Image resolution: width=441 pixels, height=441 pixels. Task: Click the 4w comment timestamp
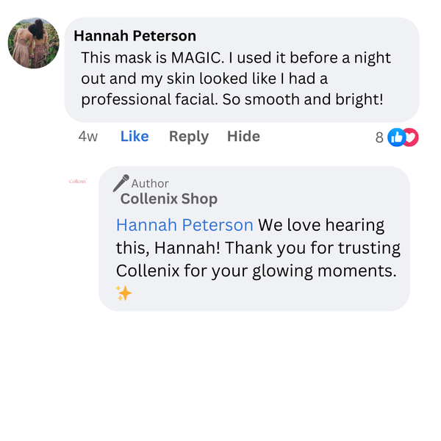click(x=88, y=136)
